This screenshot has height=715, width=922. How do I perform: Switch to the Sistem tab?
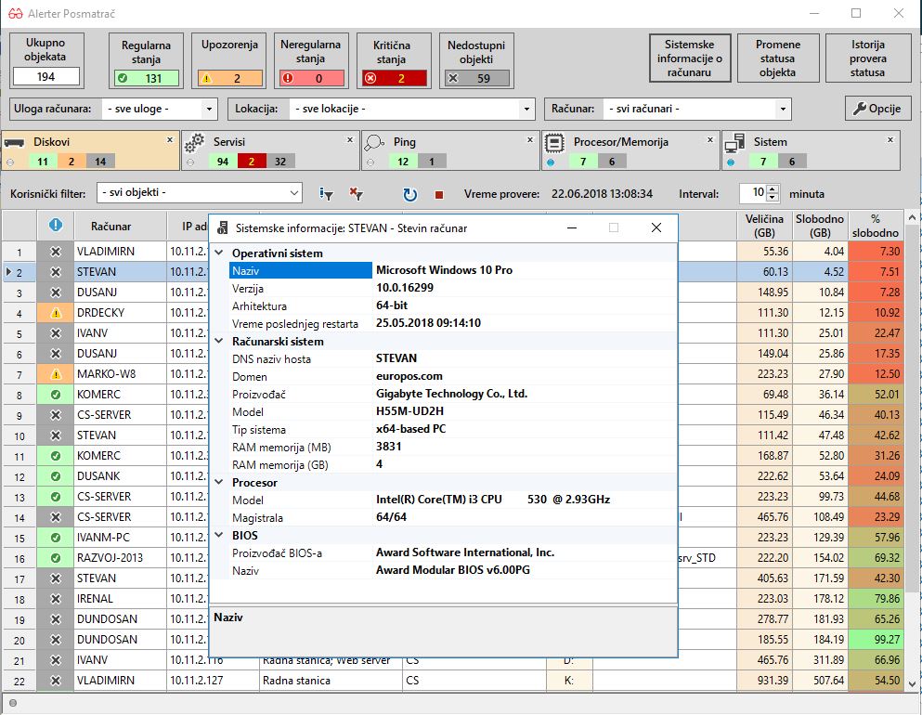pos(812,150)
